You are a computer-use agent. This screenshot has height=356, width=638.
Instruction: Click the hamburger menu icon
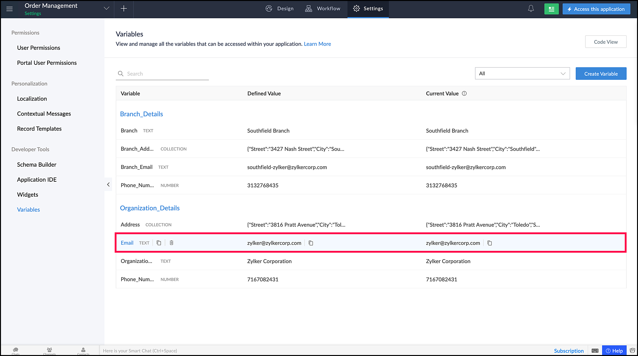10,9
